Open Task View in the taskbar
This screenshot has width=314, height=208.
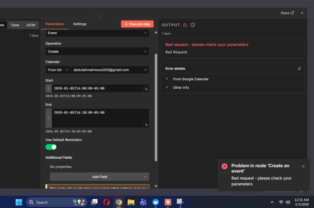coord(94,202)
